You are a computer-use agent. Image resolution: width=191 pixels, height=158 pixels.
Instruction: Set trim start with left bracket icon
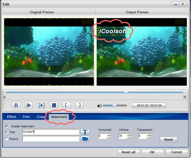coord(66,105)
